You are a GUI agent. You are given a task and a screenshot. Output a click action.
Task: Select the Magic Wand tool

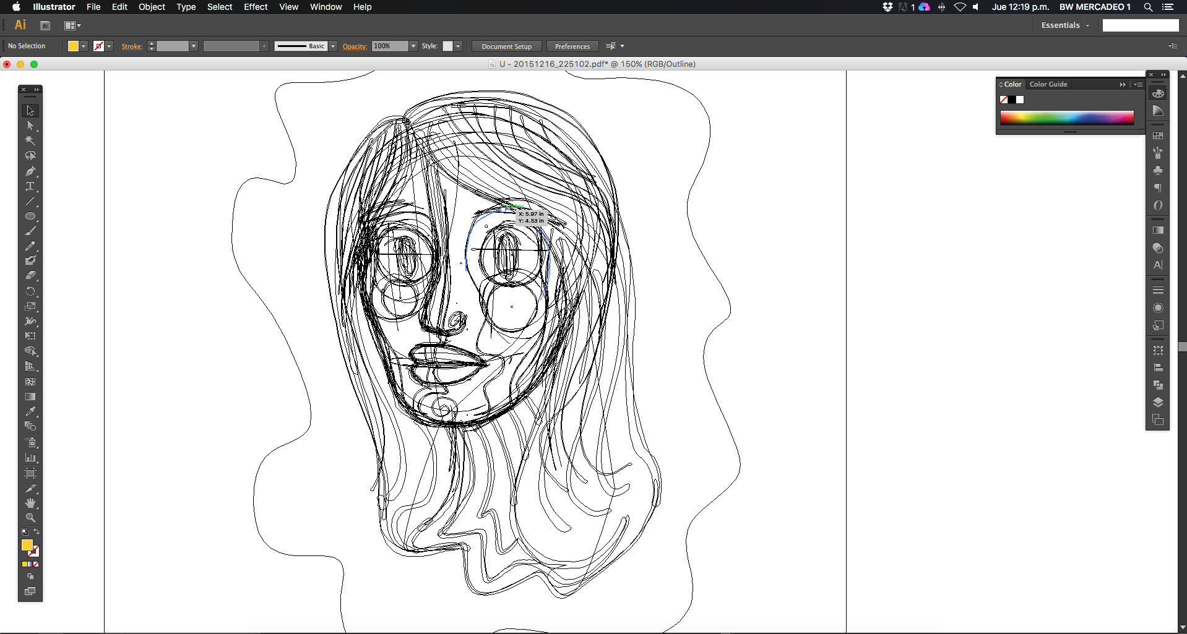click(30, 140)
